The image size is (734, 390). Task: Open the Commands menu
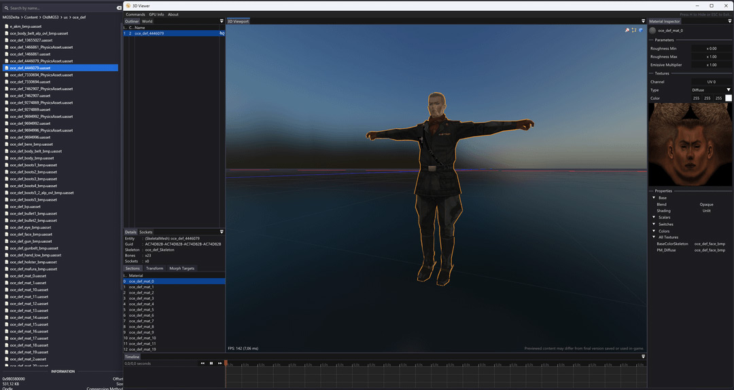coord(135,14)
